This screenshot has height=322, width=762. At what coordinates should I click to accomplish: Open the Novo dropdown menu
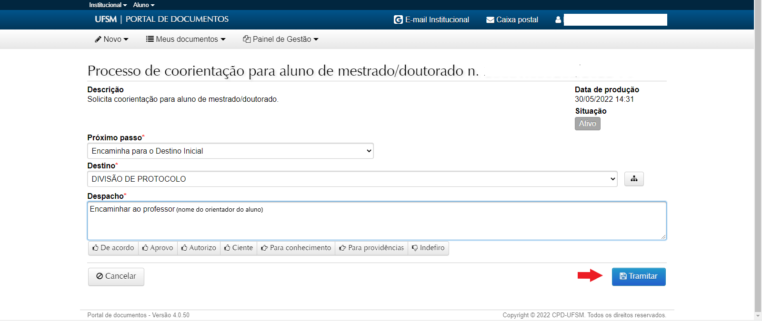click(112, 39)
